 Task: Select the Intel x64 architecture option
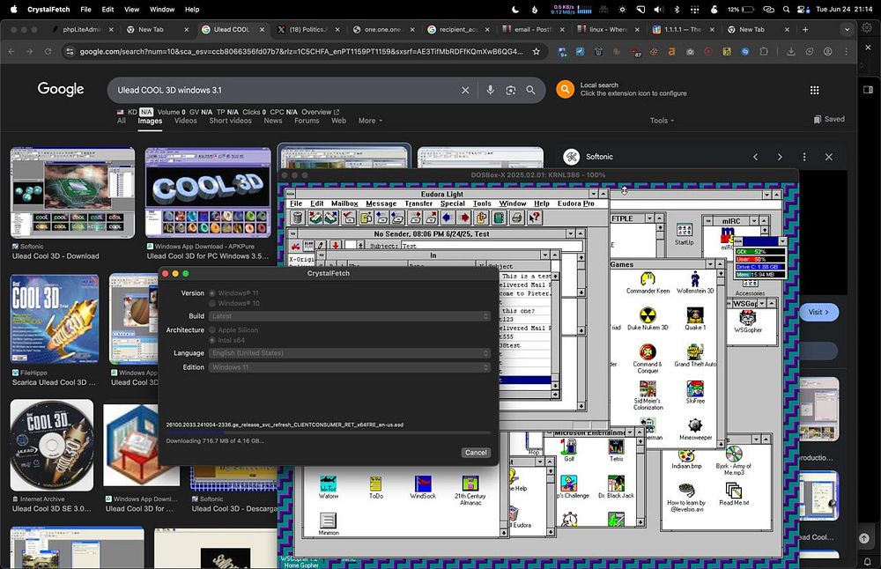211,340
